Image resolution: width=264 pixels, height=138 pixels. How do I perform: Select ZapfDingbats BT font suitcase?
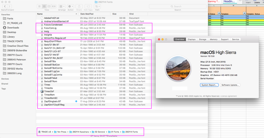pyautogui.click(x=53, y=101)
